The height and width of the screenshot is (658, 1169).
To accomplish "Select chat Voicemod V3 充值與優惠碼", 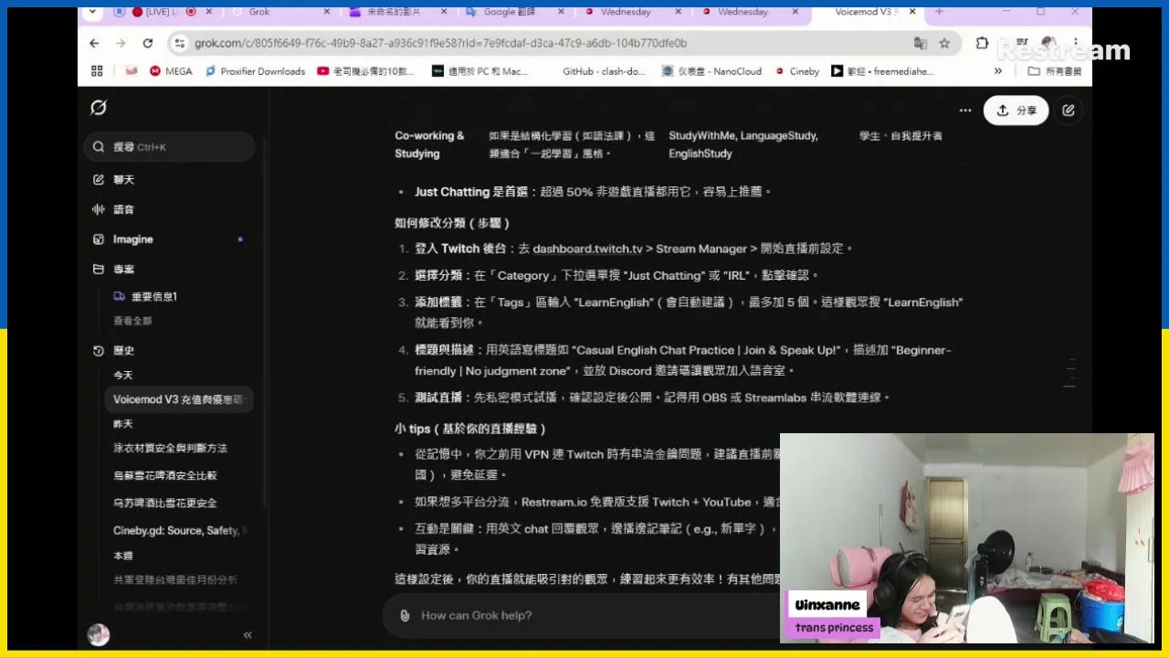I will (180, 399).
